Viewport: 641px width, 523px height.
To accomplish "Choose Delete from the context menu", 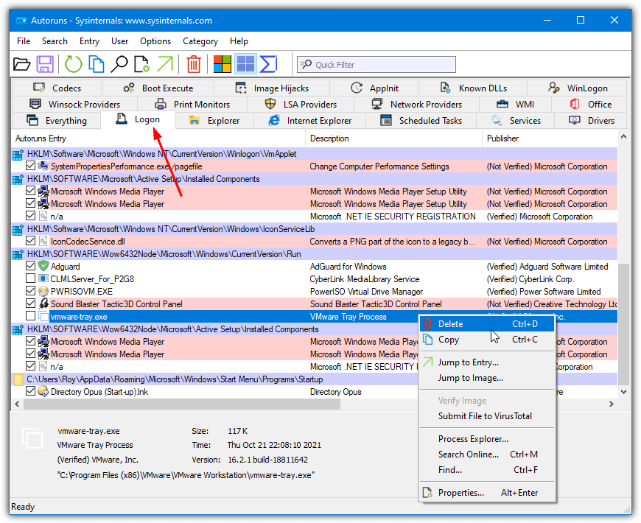I will click(487, 324).
